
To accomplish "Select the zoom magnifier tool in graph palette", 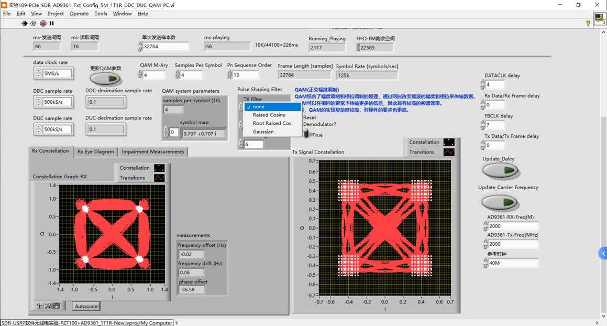I will click(x=48, y=306).
